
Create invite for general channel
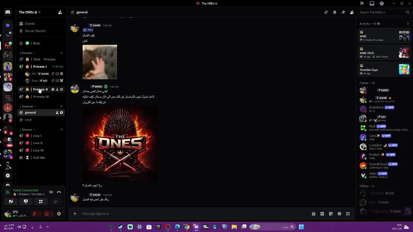(x=57, y=112)
